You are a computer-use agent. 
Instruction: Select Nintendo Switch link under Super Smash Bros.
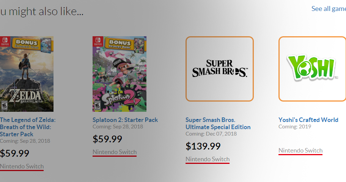click(x=208, y=159)
